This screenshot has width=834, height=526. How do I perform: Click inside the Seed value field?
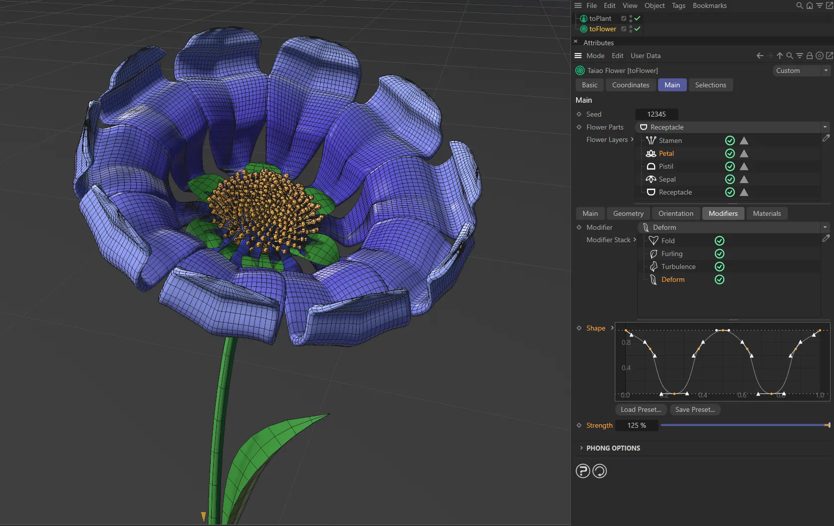(x=657, y=114)
